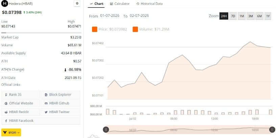Click the low-high price range bar
The height and width of the screenshot is (138, 279).
(41, 33)
